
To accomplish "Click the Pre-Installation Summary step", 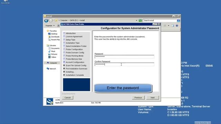I will [77, 69].
